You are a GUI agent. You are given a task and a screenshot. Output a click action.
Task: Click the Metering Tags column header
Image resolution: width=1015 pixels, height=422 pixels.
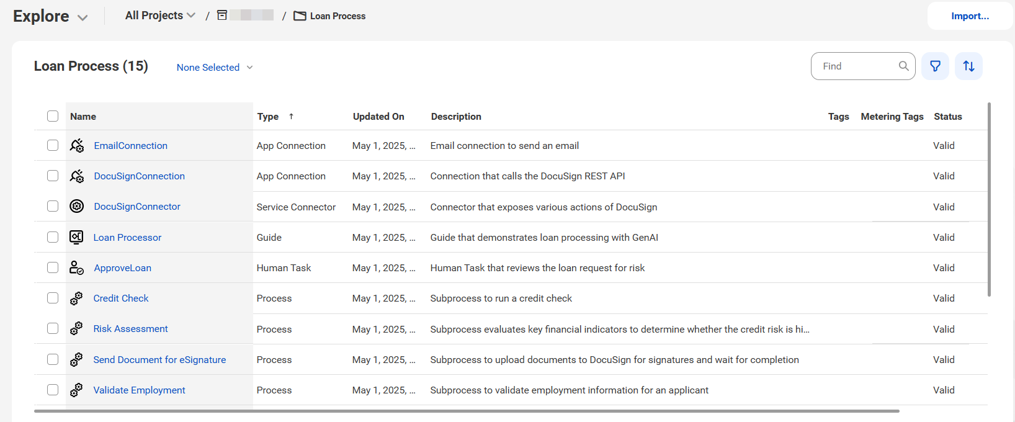click(x=892, y=116)
